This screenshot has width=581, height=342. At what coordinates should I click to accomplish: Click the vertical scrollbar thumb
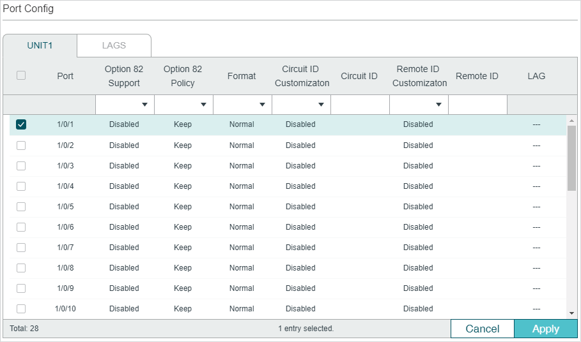tap(571, 158)
